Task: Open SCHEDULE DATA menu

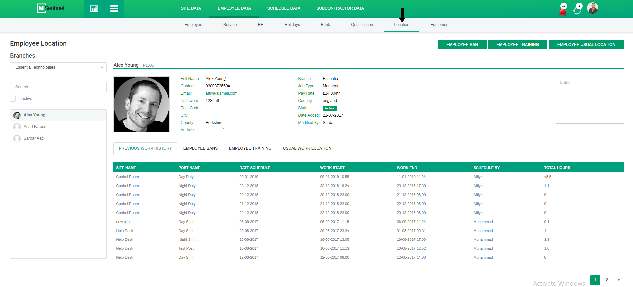Action: pyautogui.click(x=284, y=8)
